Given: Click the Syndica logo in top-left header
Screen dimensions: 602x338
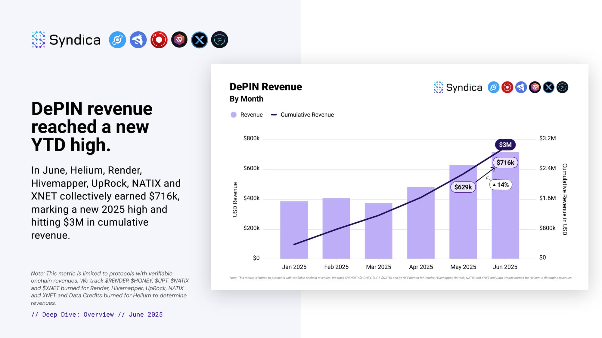Looking at the screenshot, I should pyautogui.click(x=66, y=40).
